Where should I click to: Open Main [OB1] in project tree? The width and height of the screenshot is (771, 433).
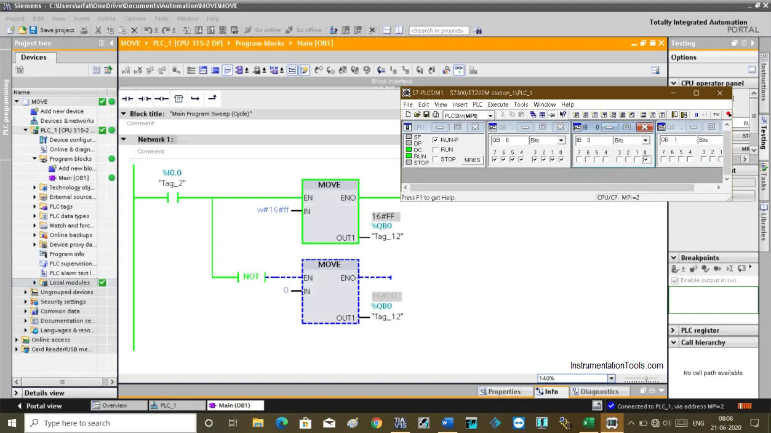73,178
